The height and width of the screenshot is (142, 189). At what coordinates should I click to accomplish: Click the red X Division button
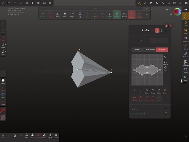point(132,15)
